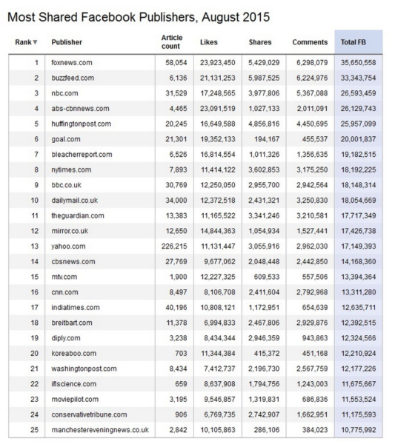Screen dimensions: 395x444
Task: Click breitbart Comments value 2,929,876
Action: click(x=312, y=323)
